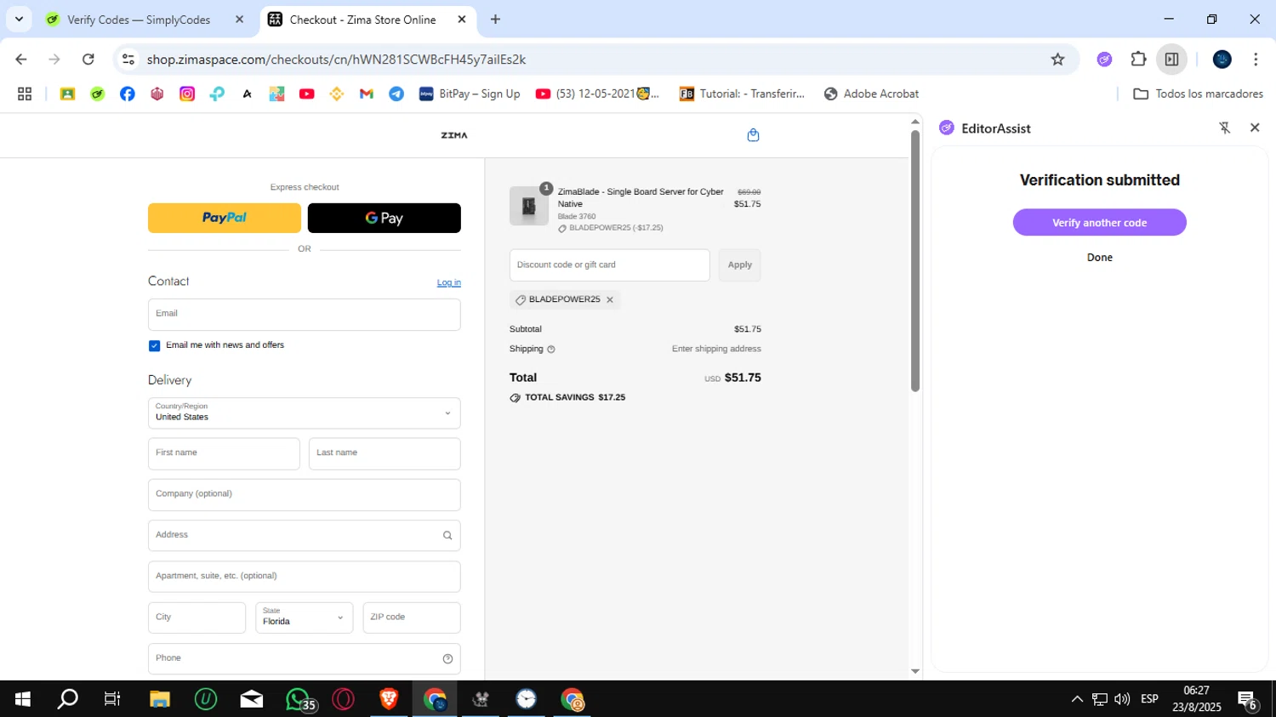The image size is (1276, 717).
Task: Open the State dropdown showing Florida
Action: pos(305,617)
